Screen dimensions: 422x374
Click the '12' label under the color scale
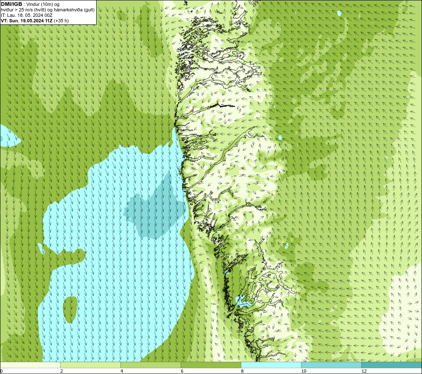364,371
